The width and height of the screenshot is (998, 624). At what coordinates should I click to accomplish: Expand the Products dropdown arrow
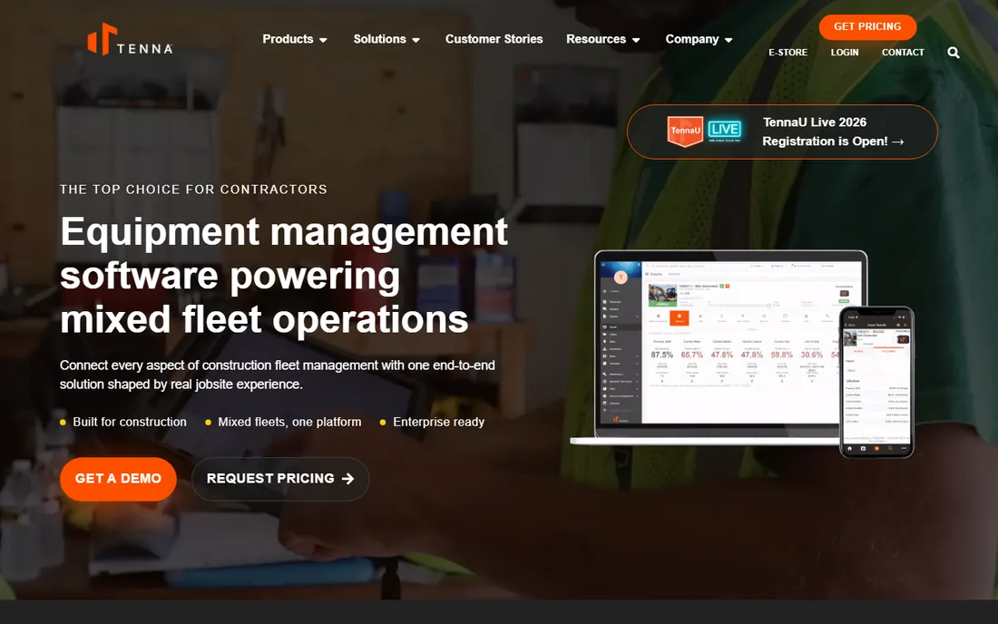coord(323,40)
